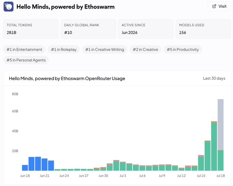Select the Active Since Jun 2026 card

tap(146, 29)
